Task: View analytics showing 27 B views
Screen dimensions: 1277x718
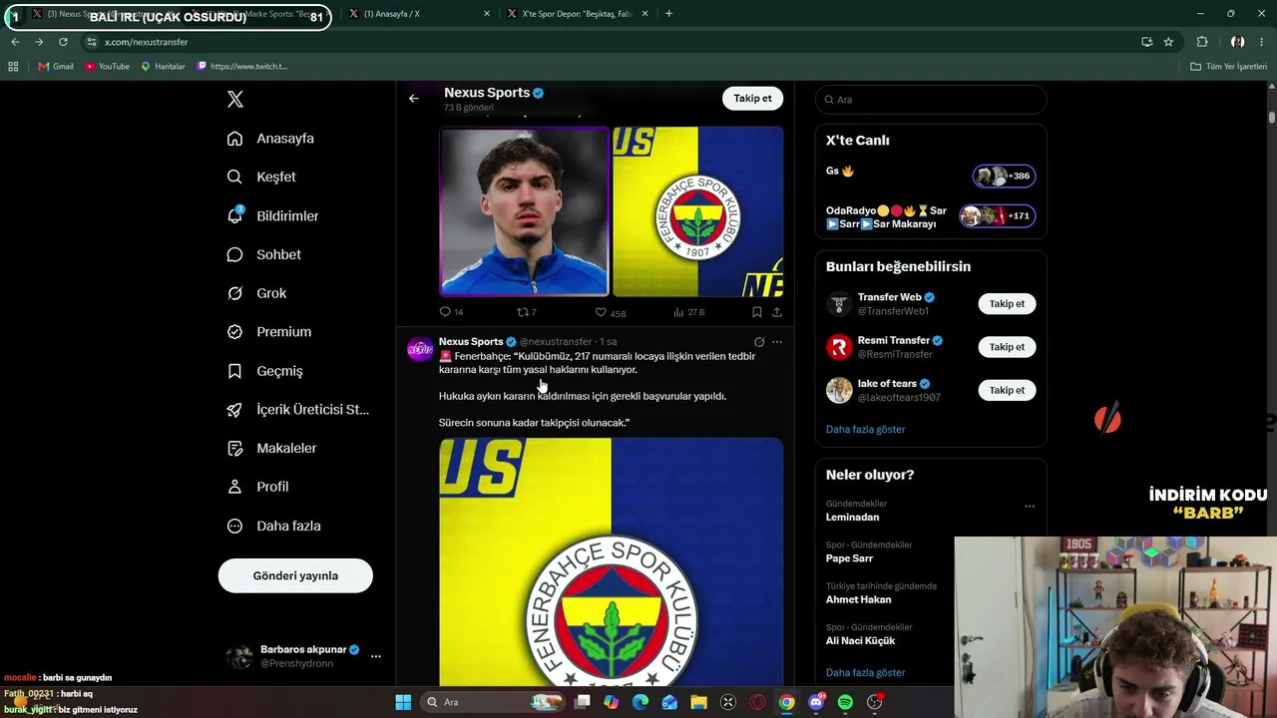Action: (x=688, y=312)
